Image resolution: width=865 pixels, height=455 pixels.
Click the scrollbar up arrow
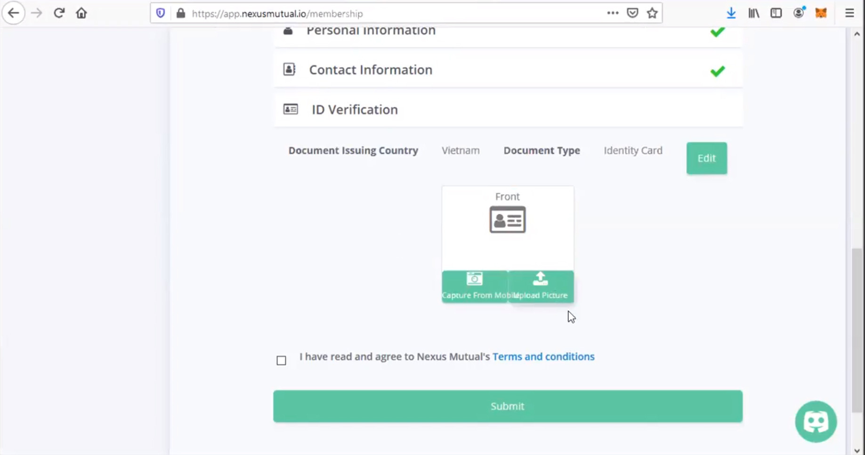click(x=857, y=34)
